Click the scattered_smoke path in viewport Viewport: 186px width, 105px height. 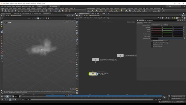point(17,15)
